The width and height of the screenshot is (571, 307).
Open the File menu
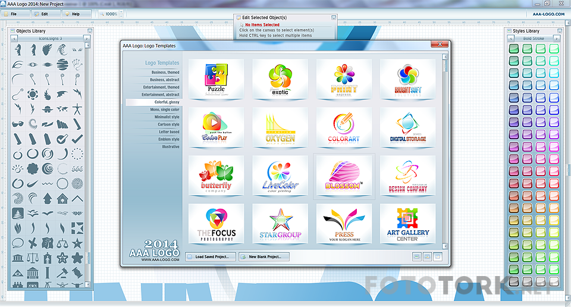[15, 14]
